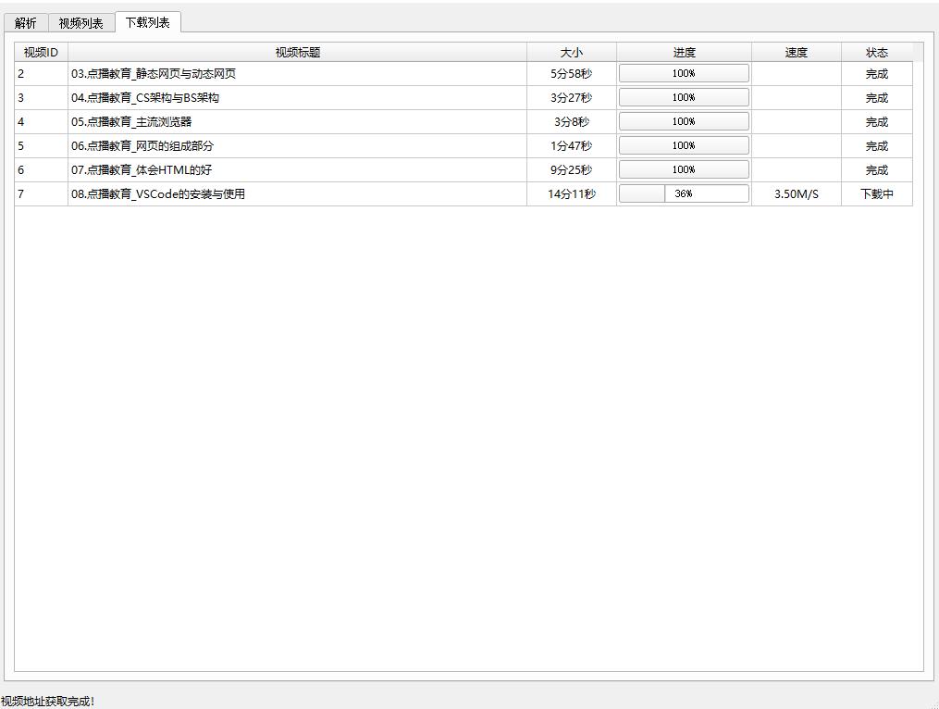Click the 大小 column header
939x709 pixels.
pos(572,52)
